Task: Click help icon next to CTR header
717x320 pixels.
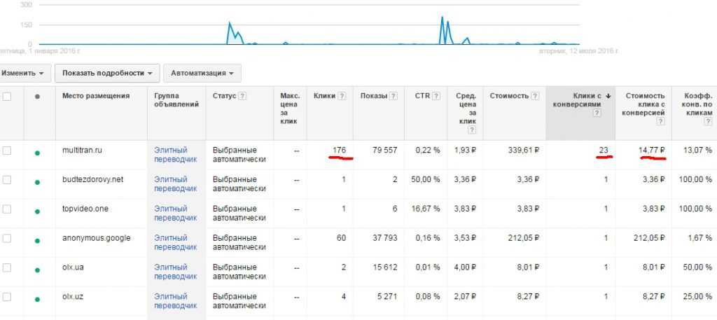Action: click(x=436, y=97)
